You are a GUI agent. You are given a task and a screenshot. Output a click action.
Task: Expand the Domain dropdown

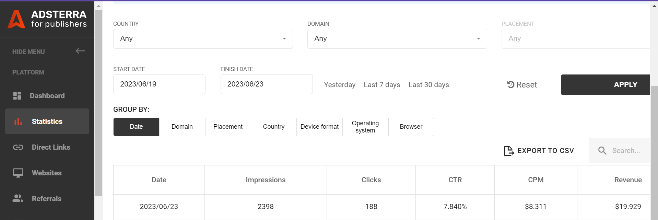(397, 39)
